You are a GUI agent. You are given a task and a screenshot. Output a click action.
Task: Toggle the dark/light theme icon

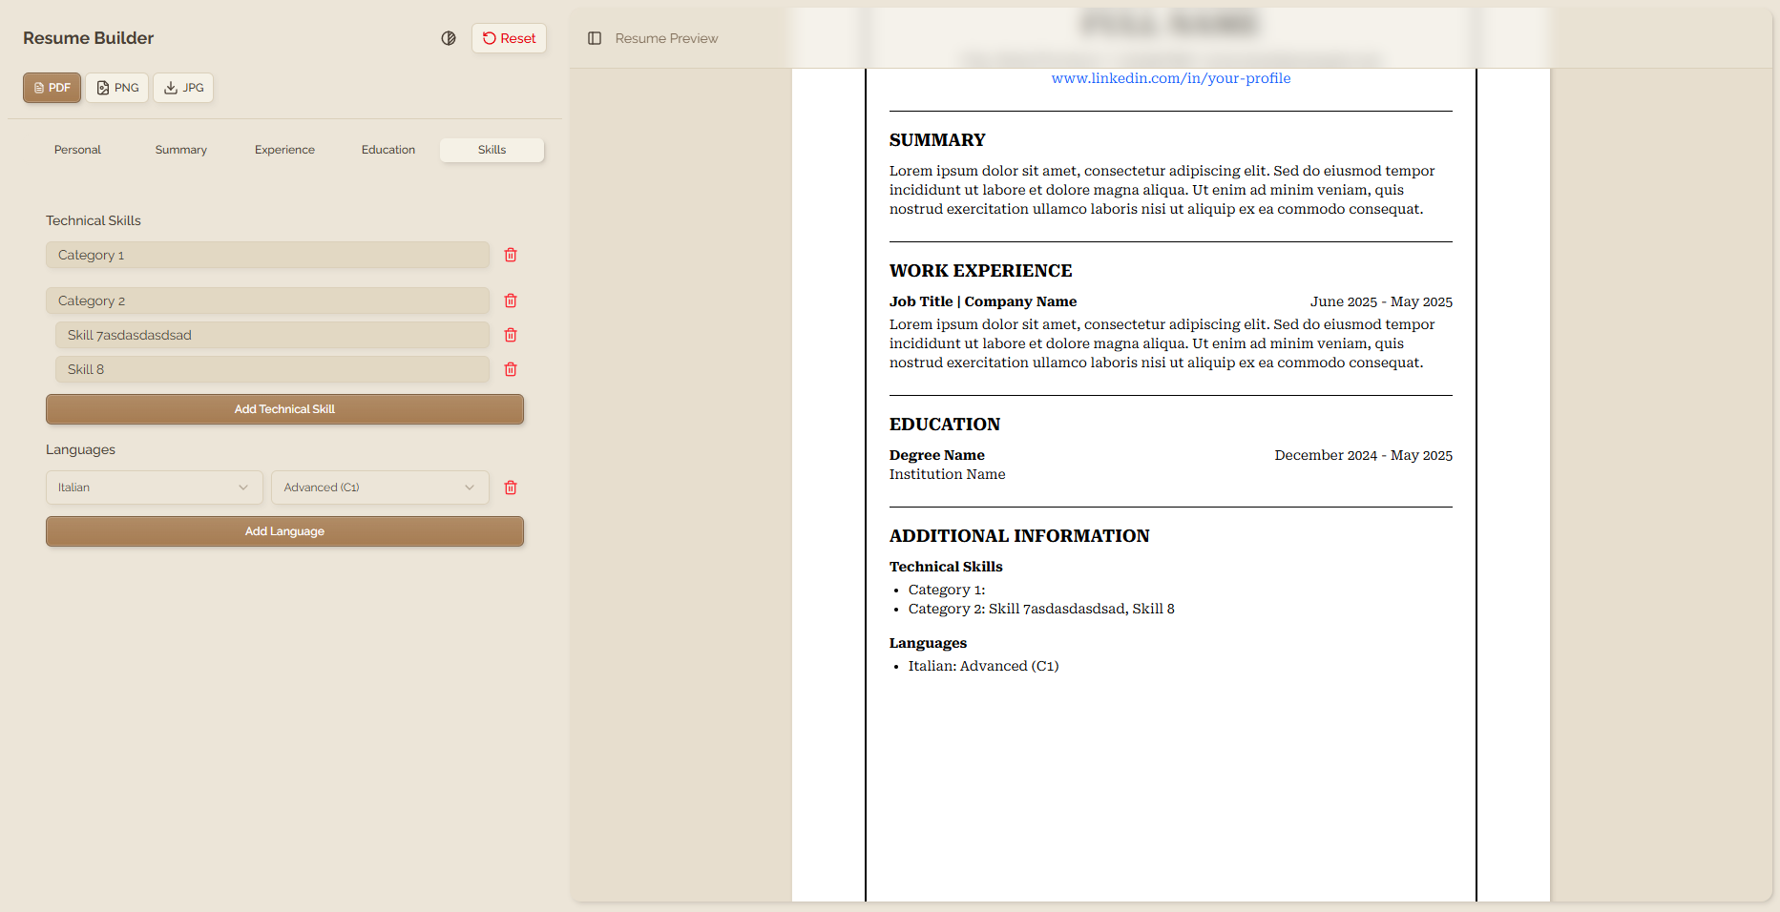(x=449, y=38)
